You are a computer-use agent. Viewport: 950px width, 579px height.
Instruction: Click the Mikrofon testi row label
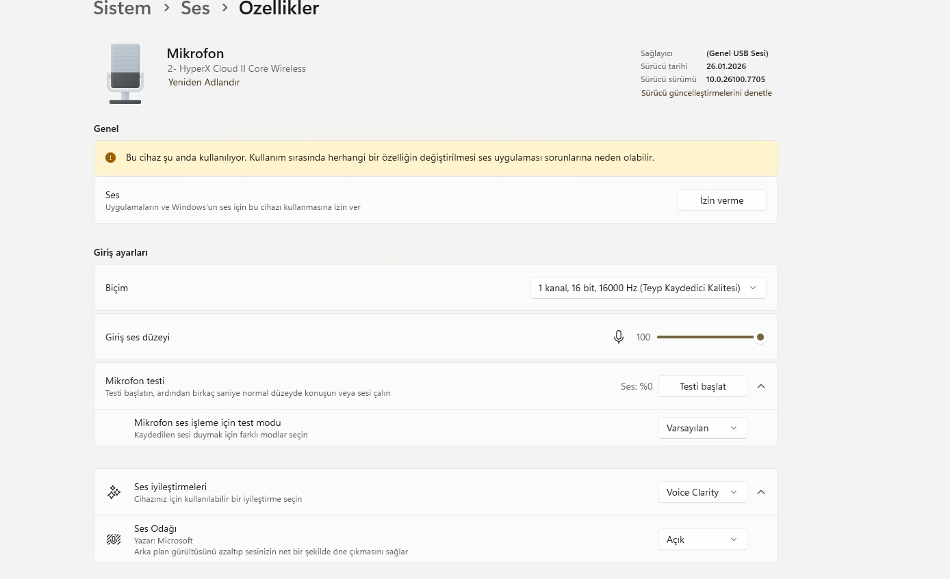pos(135,381)
